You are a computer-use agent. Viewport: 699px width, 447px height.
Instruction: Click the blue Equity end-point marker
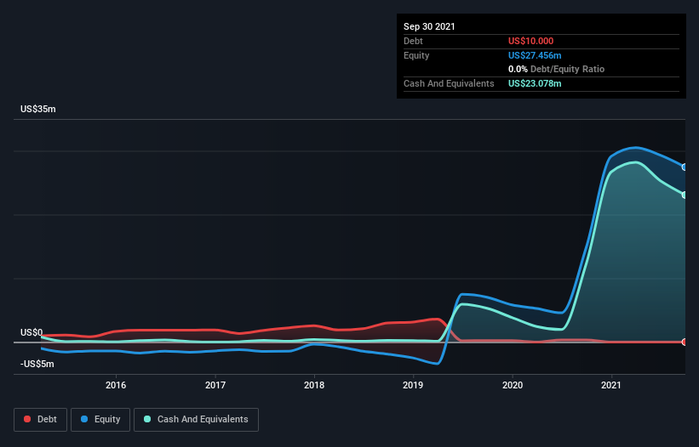point(684,167)
